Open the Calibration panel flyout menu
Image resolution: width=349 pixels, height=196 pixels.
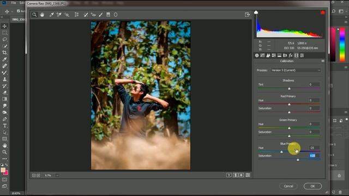point(323,61)
